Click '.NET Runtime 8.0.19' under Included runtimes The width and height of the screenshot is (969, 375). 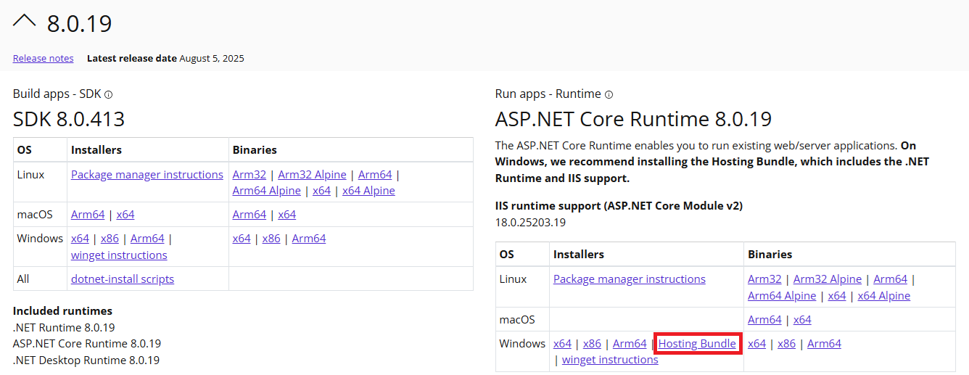pyautogui.click(x=64, y=328)
